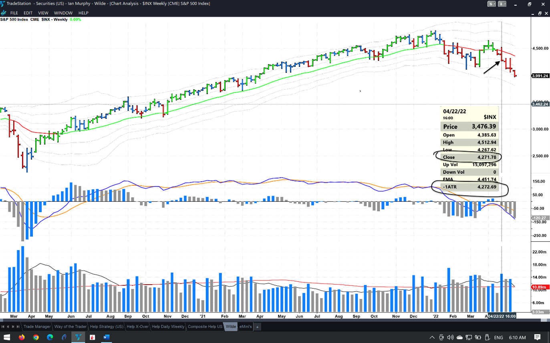Image resolution: width=550 pixels, height=343 pixels.
Task: Select the eMini's workspace tab
Action: click(x=245, y=327)
